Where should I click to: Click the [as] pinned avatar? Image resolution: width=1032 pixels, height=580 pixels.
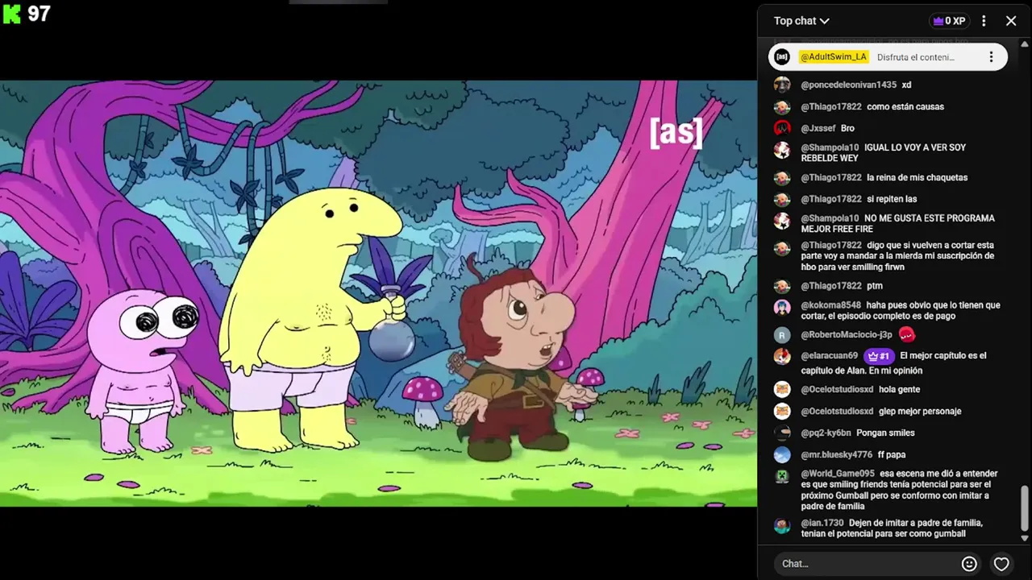click(782, 57)
